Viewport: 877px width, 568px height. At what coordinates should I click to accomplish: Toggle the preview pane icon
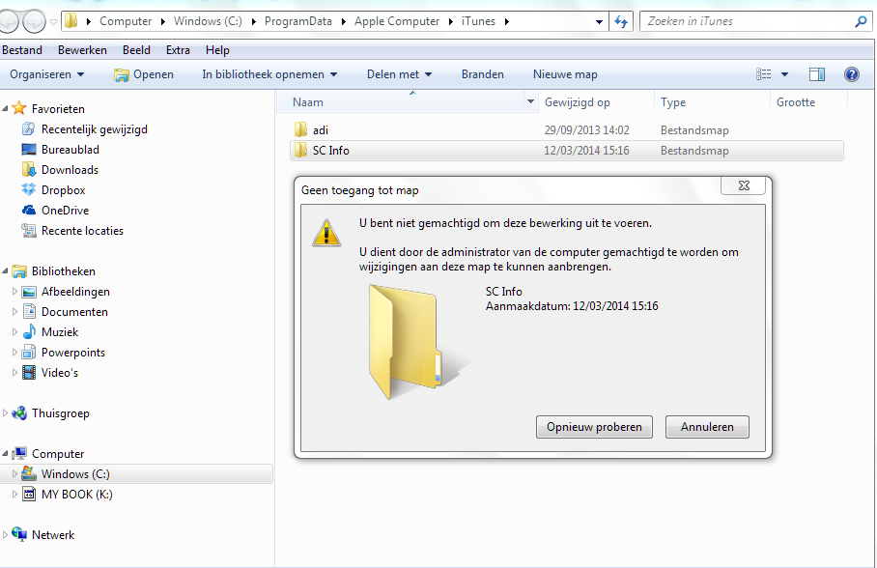coord(816,74)
